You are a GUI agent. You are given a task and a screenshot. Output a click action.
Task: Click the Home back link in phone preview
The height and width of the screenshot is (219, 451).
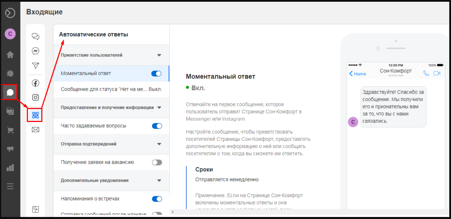pos(357,74)
